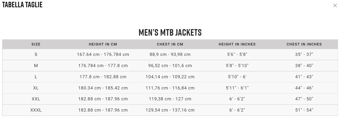The height and width of the screenshot is (117, 342).
Task: Click the 119,38 cm - 127 cm chest cell
Action: (170, 99)
